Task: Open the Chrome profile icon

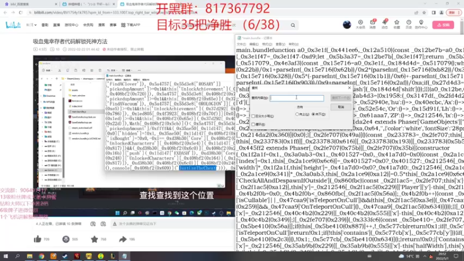Action: pos(441,13)
